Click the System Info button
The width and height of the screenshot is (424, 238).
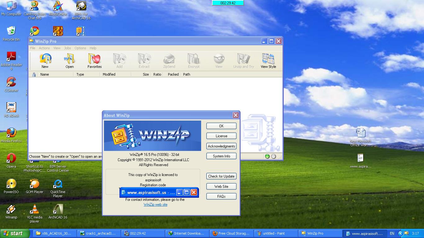(221, 156)
